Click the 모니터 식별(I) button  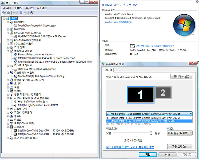[x=181, y=77]
